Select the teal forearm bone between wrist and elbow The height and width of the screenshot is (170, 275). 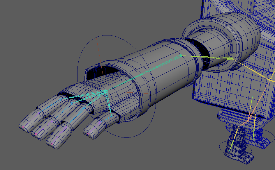[143, 74]
